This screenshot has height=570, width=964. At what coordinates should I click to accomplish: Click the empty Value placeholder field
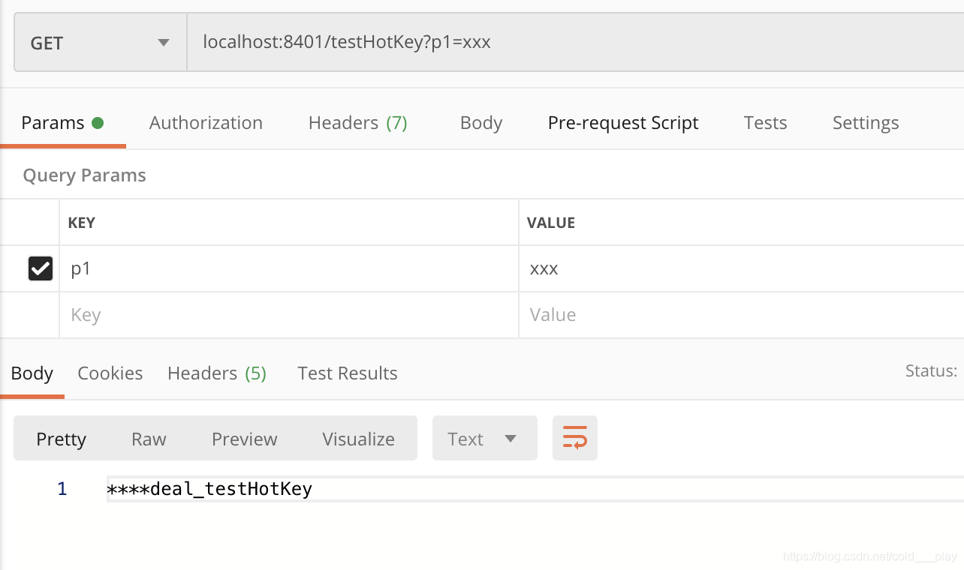(x=742, y=315)
